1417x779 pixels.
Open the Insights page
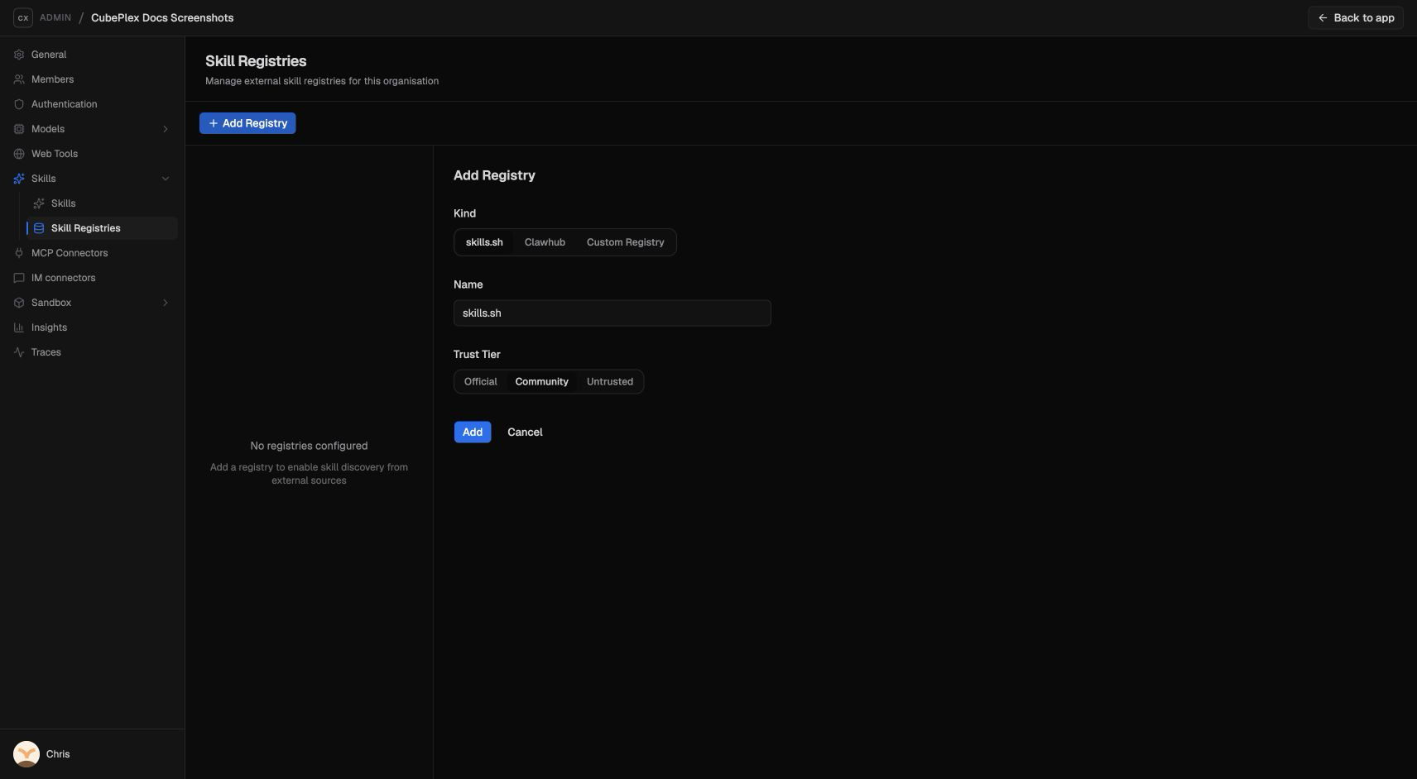pyautogui.click(x=92, y=327)
